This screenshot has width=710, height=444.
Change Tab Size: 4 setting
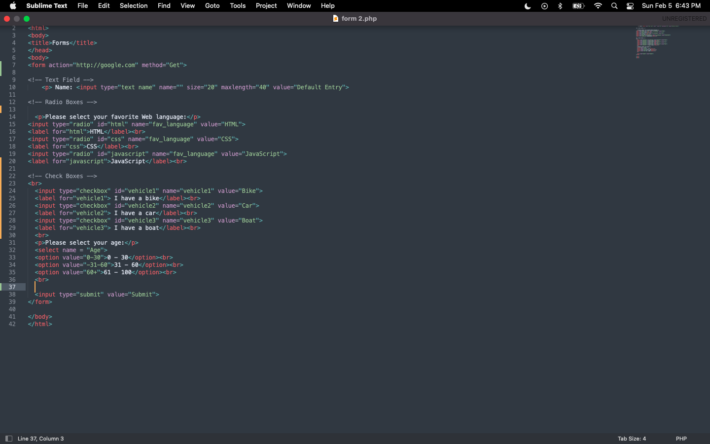click(x=632, y=439)
